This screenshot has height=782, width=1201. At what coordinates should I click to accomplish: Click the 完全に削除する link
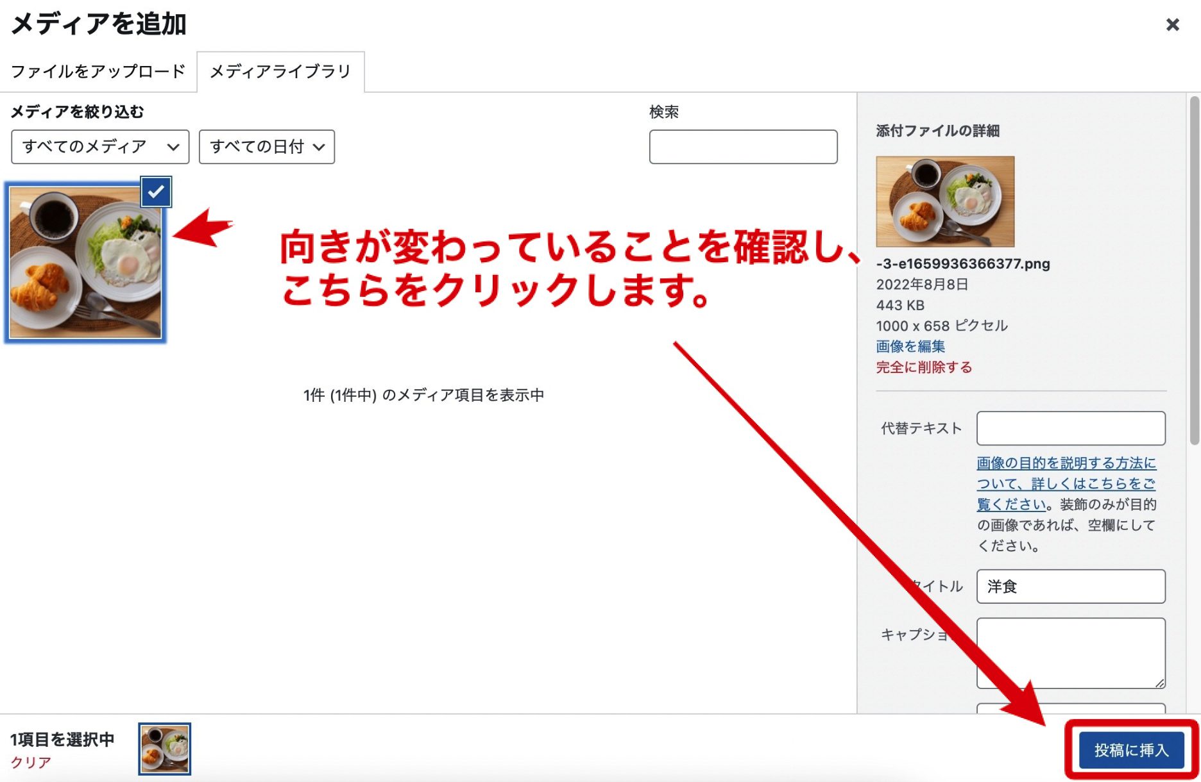924,367
